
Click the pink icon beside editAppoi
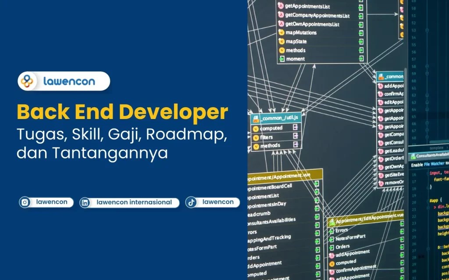point(381,102)
